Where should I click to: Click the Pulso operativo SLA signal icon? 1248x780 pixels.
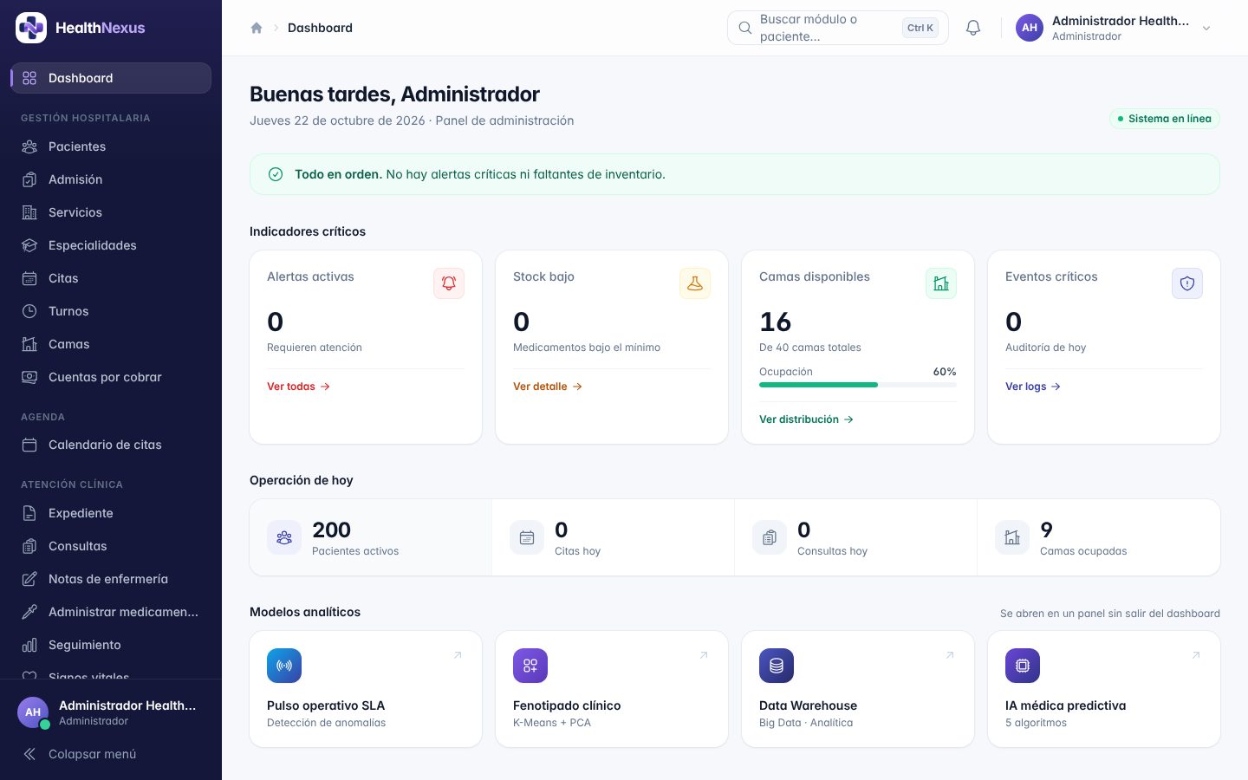coord(284,666)
